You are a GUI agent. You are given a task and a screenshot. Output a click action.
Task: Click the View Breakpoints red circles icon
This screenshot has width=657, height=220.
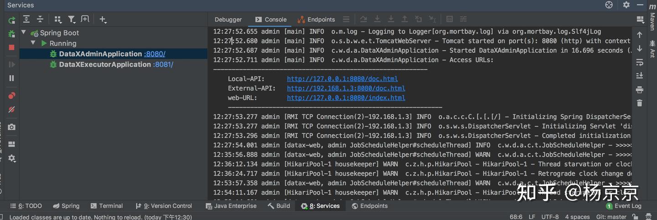[x=12, y=96]
